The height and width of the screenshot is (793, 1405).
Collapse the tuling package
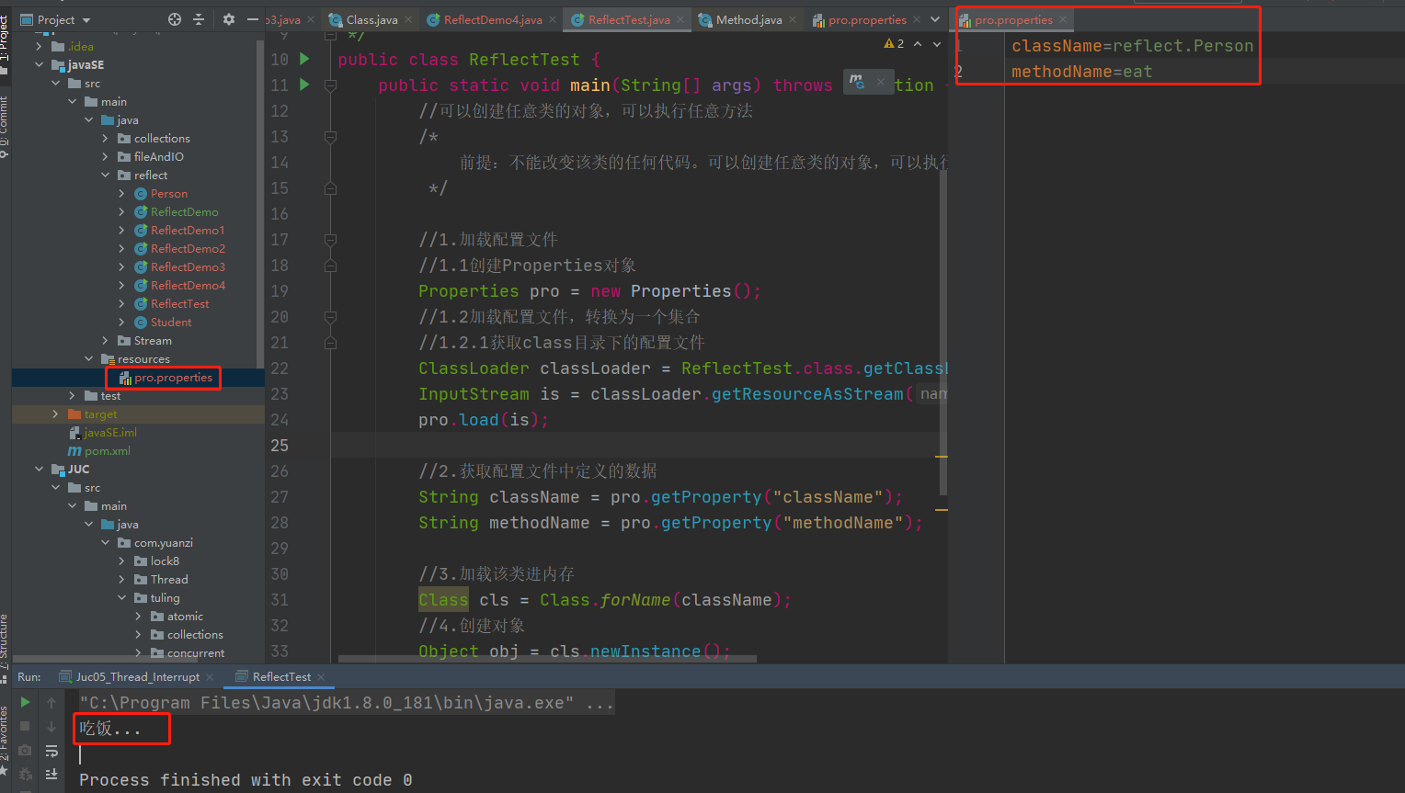(121, 597)
